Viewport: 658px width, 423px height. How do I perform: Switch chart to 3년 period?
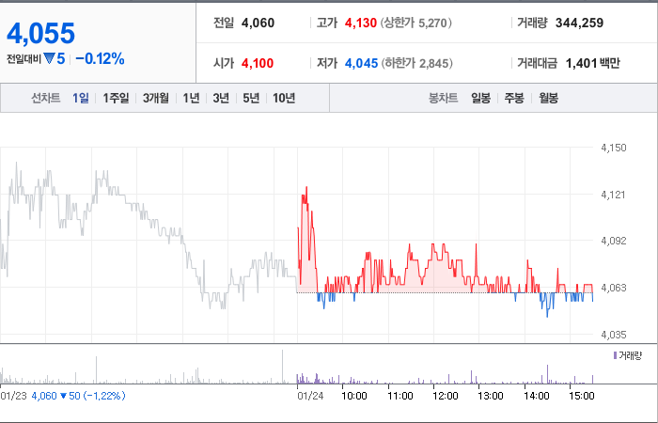pyautogui.click(x=221, y=98)
